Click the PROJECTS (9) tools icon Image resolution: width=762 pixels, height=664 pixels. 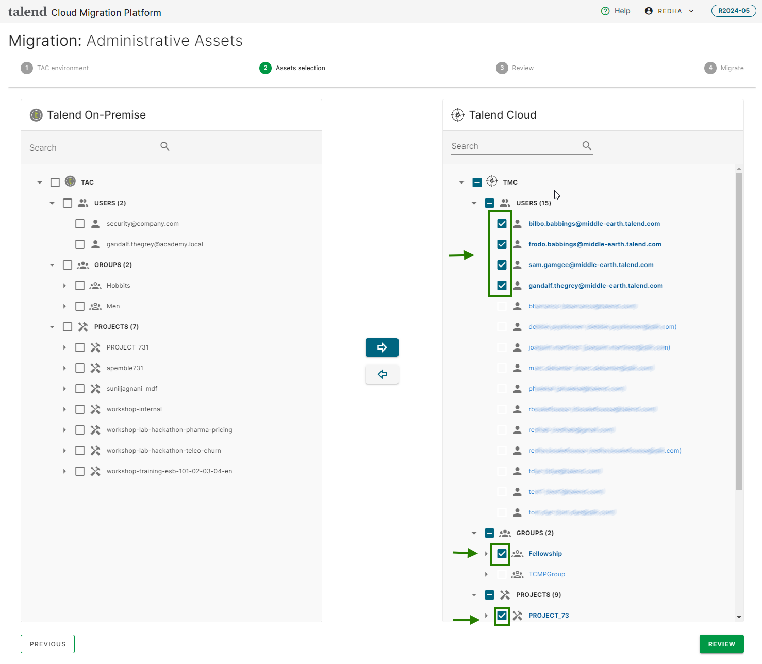tap(505, 595)
